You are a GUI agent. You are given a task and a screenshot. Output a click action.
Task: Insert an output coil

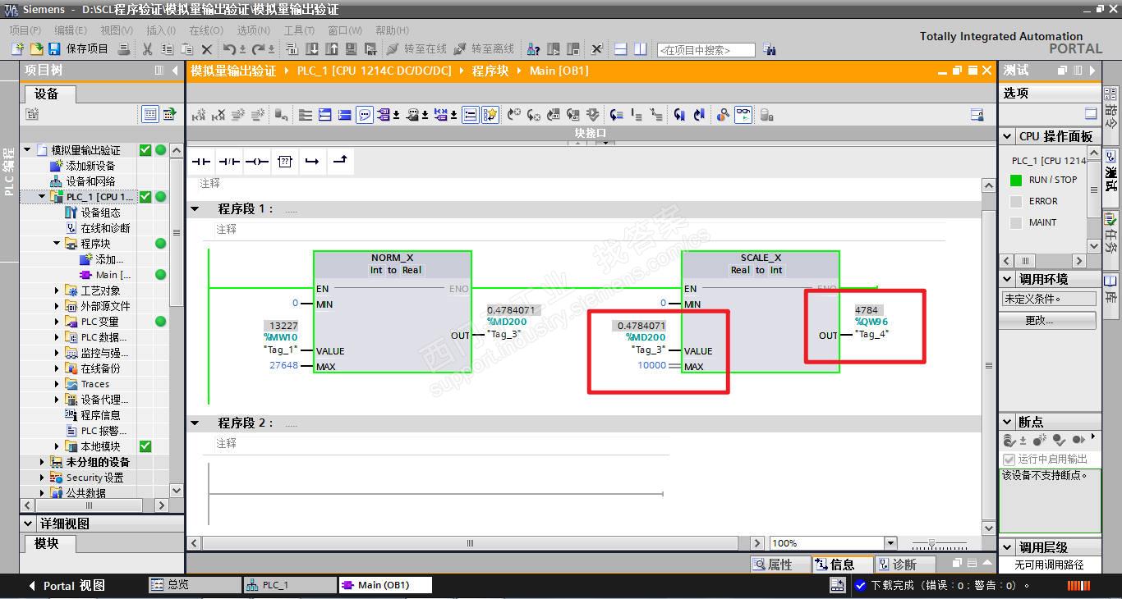(x=257, y=162)
